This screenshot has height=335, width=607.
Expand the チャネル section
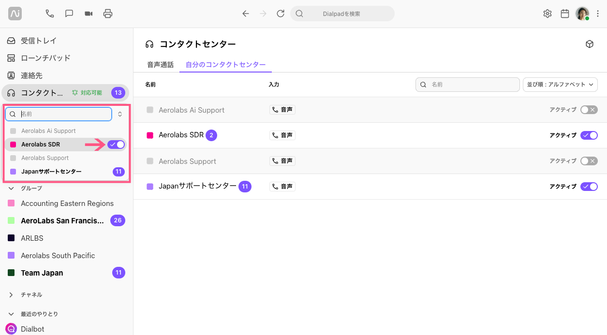[x=11, y=294]
